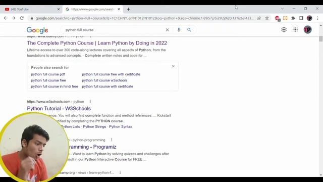Go back to the previous page

pyautogui.click(x=6, y=18)
